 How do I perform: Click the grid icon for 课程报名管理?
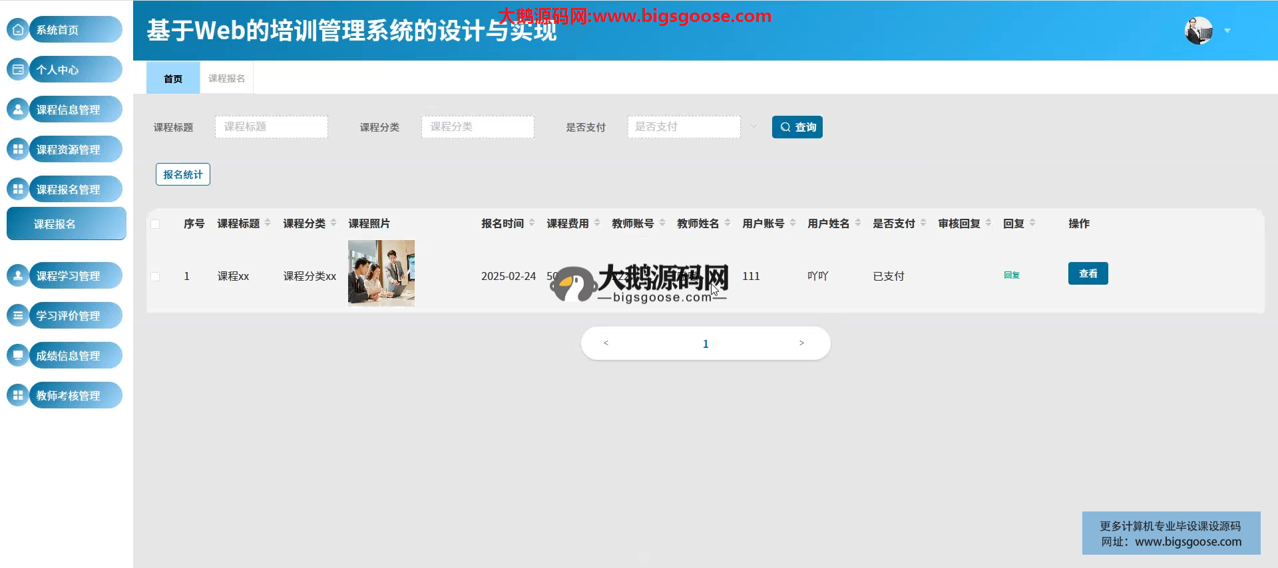click(x=18, y=189)
